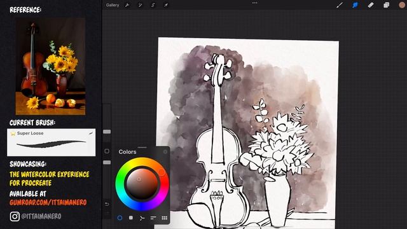Activate the Transform arrow tool
The image size is (407, 229).
[166, 5]
